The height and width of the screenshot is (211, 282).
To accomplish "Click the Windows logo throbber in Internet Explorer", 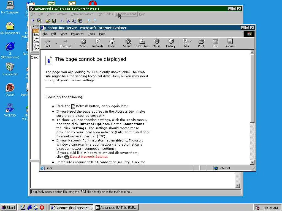I will click(x=249, y=34).
